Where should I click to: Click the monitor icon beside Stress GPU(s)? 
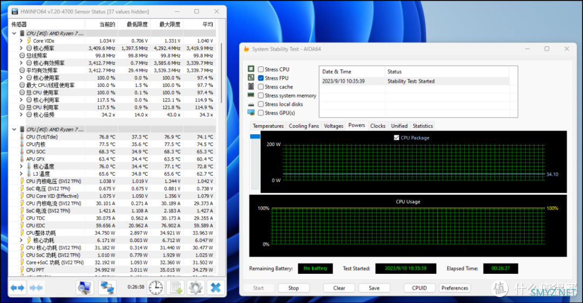pos(251,113)
